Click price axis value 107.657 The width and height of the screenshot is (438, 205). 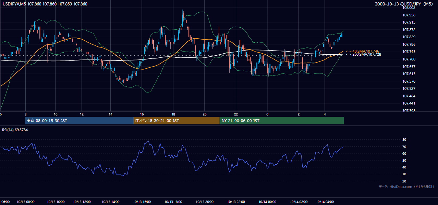tap(409, 67)
